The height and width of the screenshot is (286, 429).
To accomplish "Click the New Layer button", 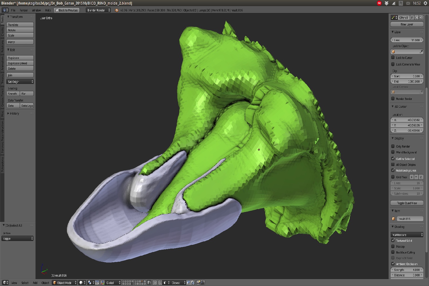I will [407, 24].
